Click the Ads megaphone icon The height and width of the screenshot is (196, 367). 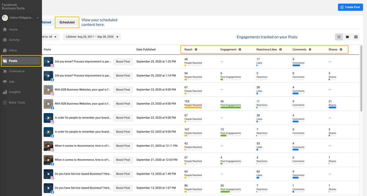point(5,82)
